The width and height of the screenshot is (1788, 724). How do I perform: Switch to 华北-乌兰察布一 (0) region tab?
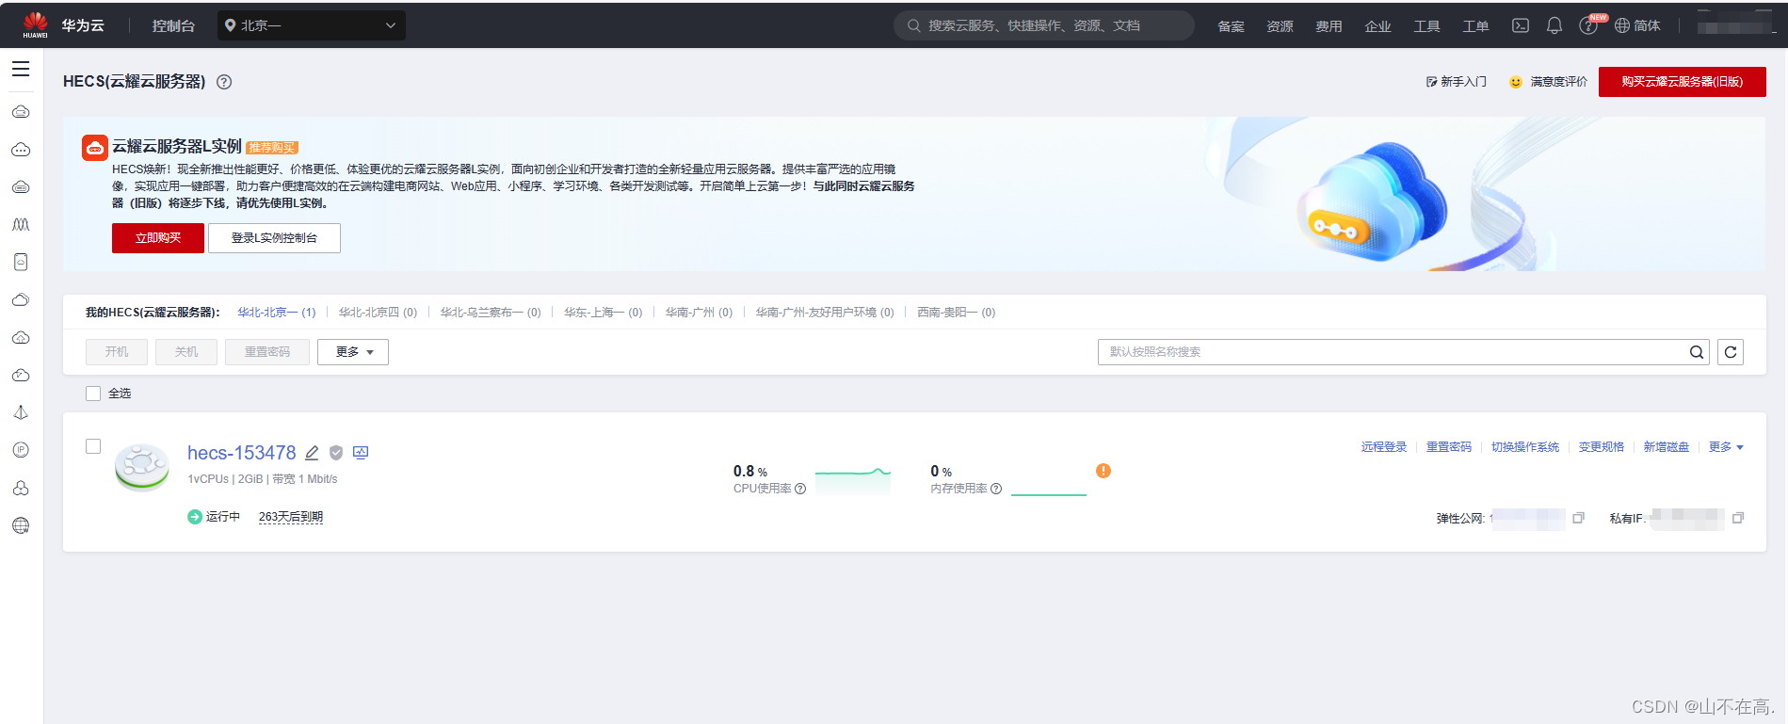pyautogui.click(x=491, y=313)
